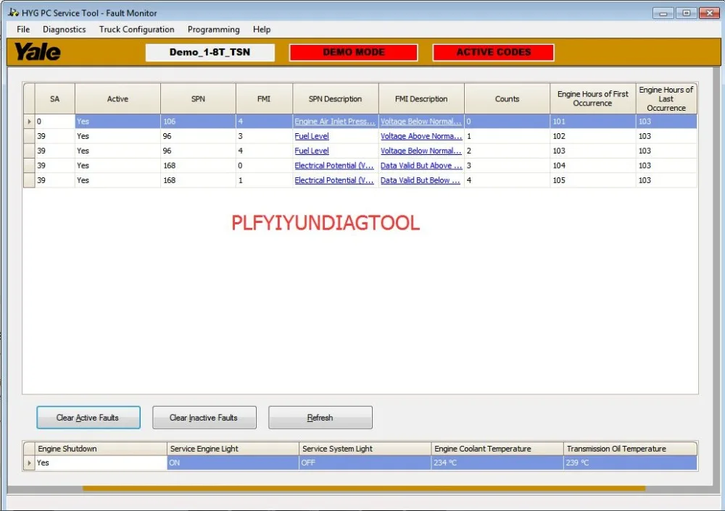Open the File menu
Screen dimensions: 725x511
[x=23, y=30]
